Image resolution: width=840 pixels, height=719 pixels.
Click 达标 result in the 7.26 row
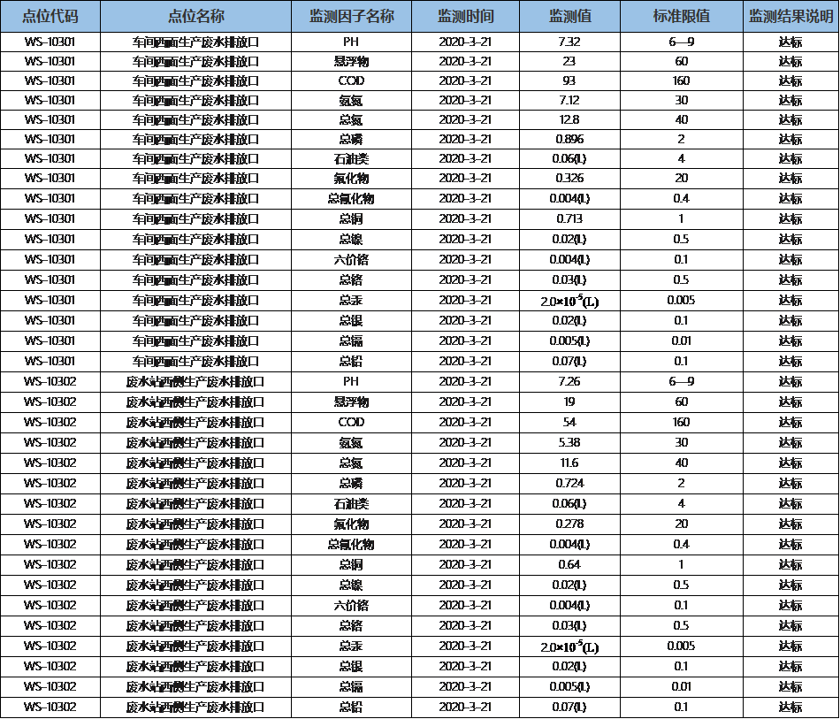point(790,381)
